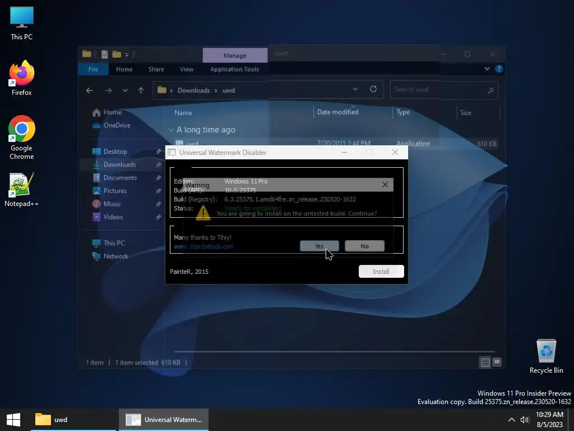Sort by the Date modified column header
Image resolution: width=574 pixels, height=431 pixels.
(x=337, y=112)
